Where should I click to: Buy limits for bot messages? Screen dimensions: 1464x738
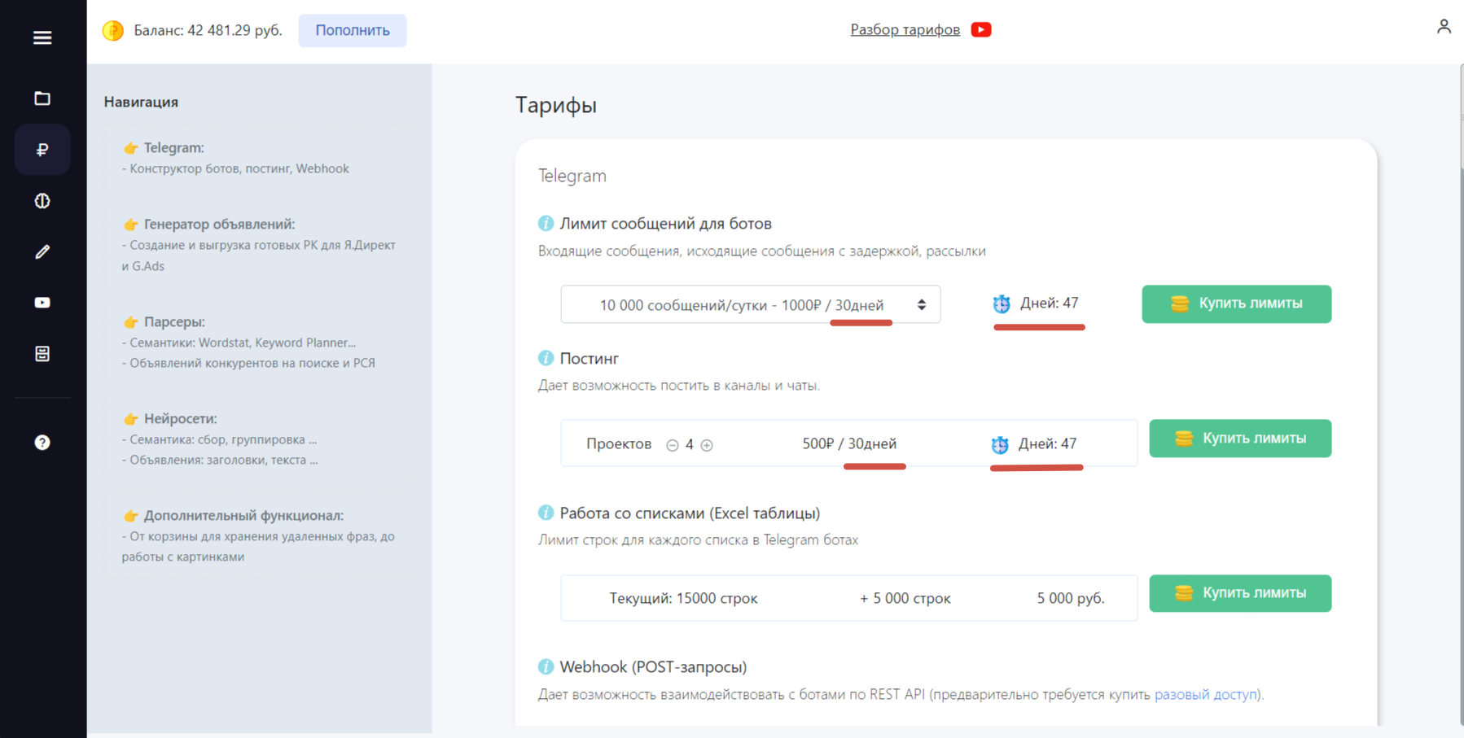(1237, 303)
